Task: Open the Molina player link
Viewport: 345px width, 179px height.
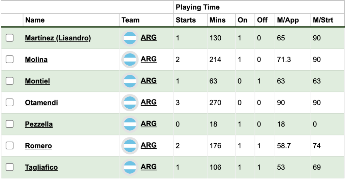Action: [x=36, y=60]
